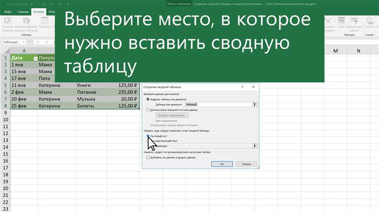Select column A header

click(24, 50)
